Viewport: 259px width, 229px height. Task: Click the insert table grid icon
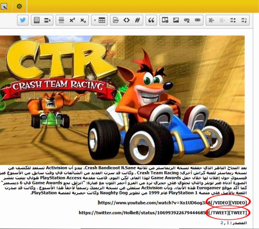tap(102, 20)
